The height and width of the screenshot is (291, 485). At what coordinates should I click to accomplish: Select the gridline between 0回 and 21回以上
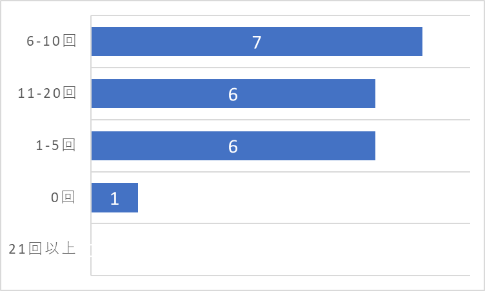pyautogui.click(x=281, y=223)
